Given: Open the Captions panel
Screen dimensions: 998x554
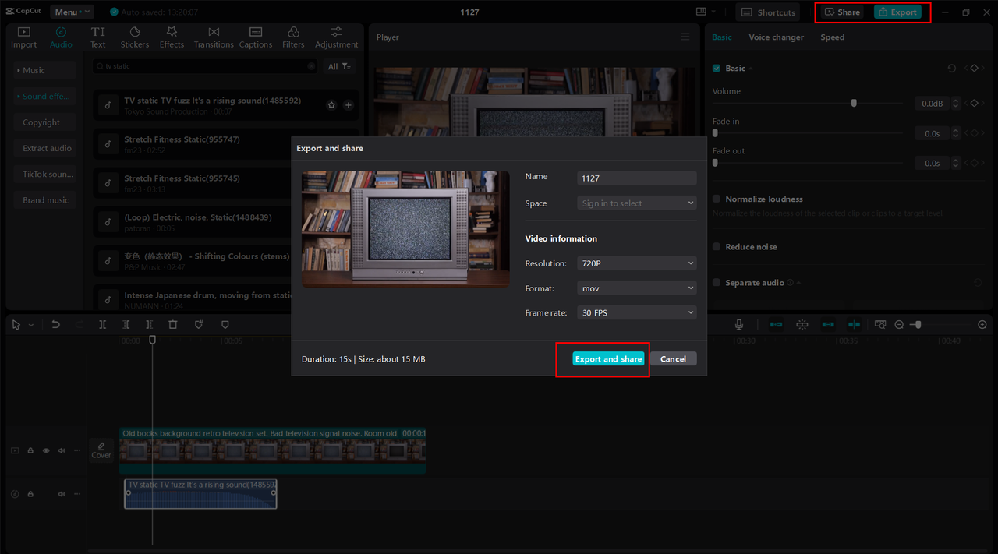Looking at the screenshot, I should (256, 37).
